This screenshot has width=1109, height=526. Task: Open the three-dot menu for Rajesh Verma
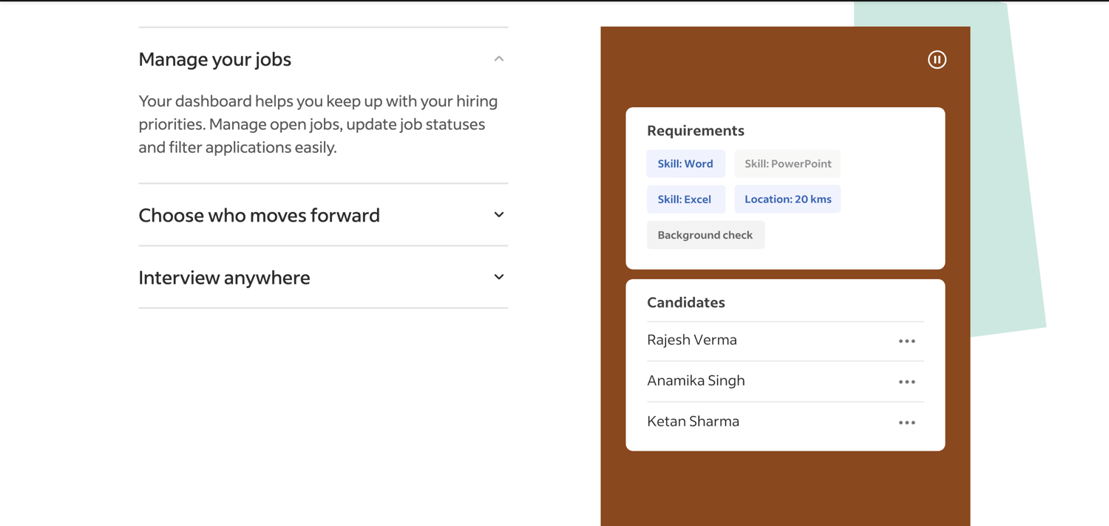(907, 341)
